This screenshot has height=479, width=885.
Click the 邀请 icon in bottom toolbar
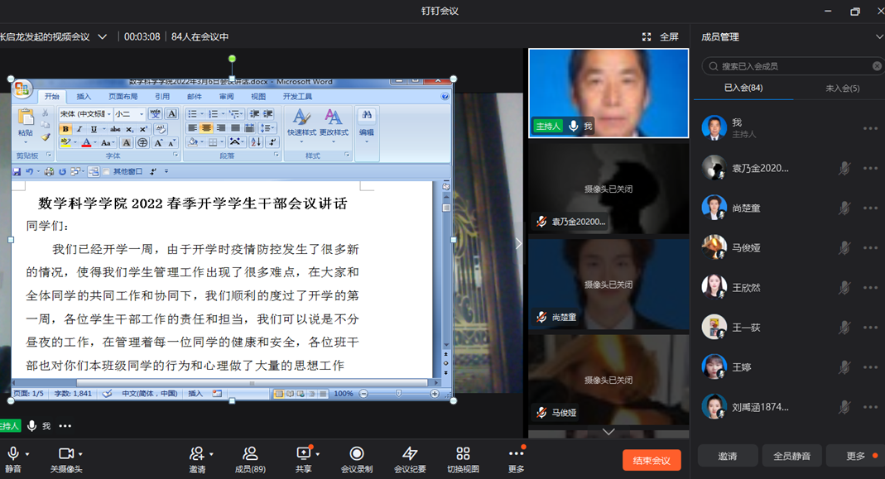tap(196, 453)
